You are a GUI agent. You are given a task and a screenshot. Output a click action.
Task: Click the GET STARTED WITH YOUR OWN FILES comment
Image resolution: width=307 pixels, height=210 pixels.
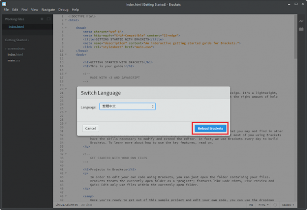(118, 158)
